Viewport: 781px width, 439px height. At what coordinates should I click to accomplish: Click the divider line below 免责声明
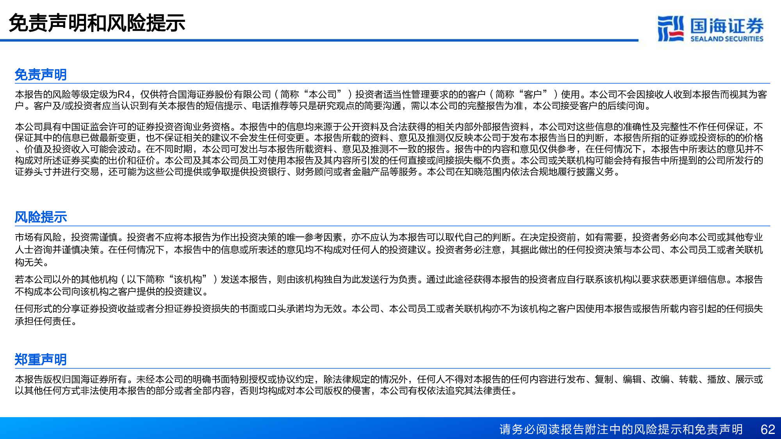[390, 83]
